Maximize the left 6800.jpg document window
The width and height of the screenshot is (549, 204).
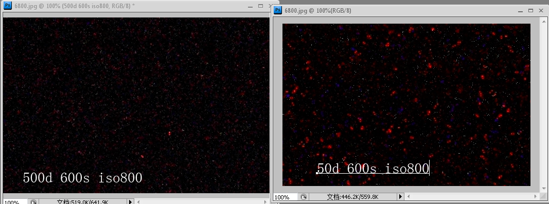click(x=260, y=6)
